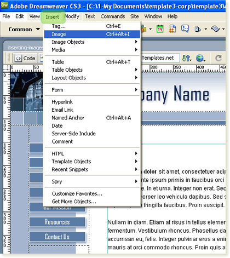Viewport: 230px width, 258px height.
Task: Open the Media icon dropdown arrow
Action: click(x=151, y=29)
